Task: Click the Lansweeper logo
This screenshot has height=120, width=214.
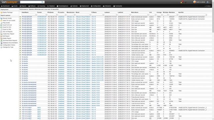Action: tap(10, 2)
